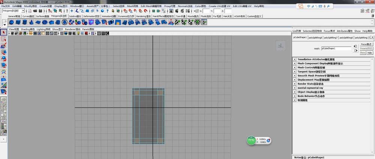The image size is (375, 159).
Task: Select the arrow Select tool in toolbox
Action: 4,32
